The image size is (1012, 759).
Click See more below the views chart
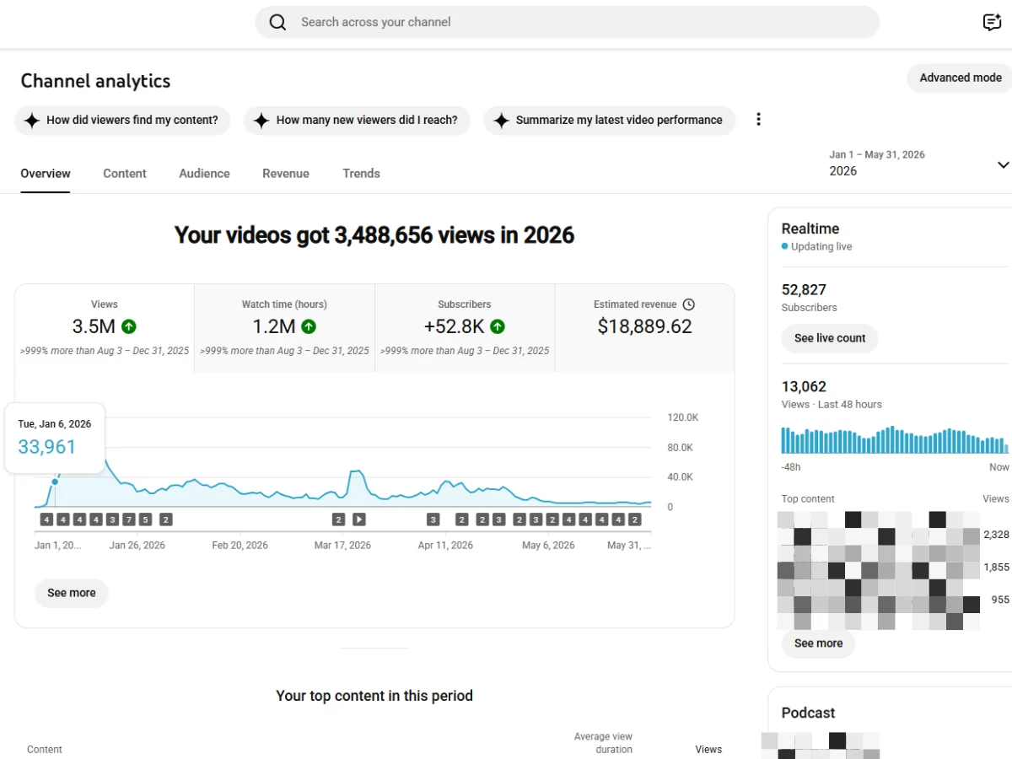click(x=72, y=593)
